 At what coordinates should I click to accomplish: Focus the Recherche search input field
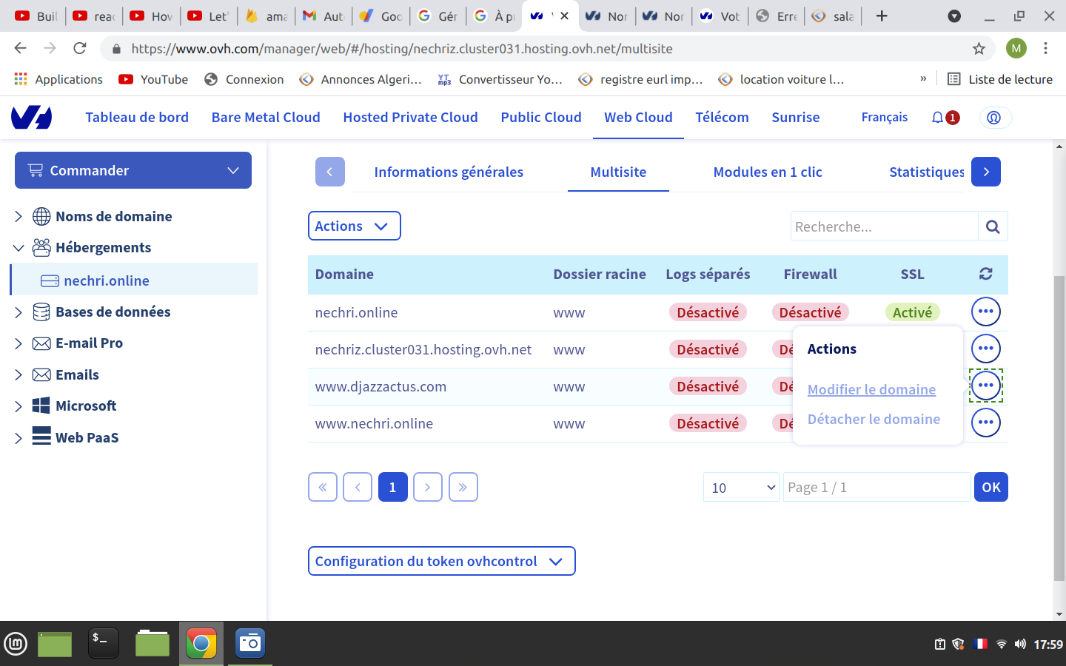tap(884, 226)
